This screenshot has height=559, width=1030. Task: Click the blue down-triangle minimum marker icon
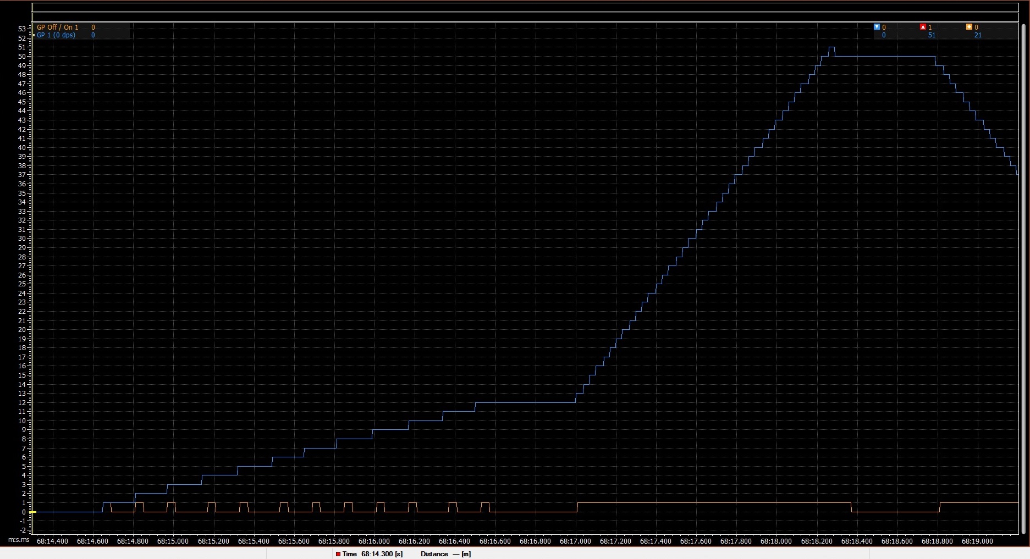coord(877,27)
